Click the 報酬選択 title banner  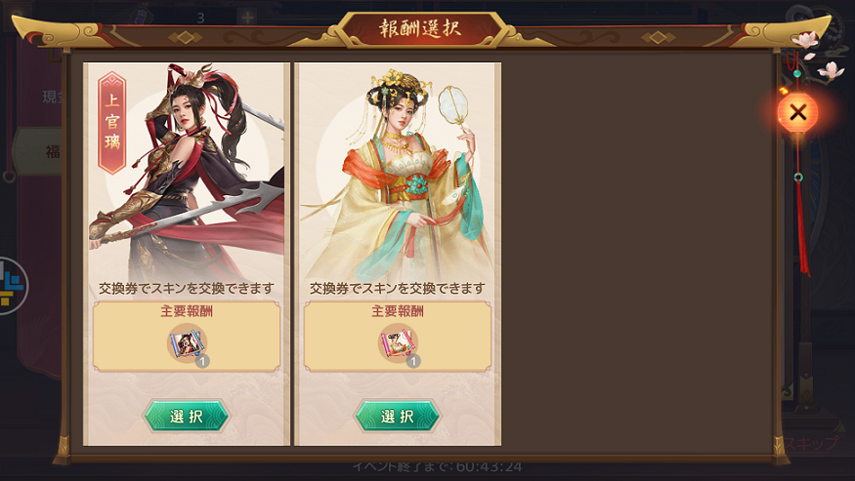click(420, 28)
